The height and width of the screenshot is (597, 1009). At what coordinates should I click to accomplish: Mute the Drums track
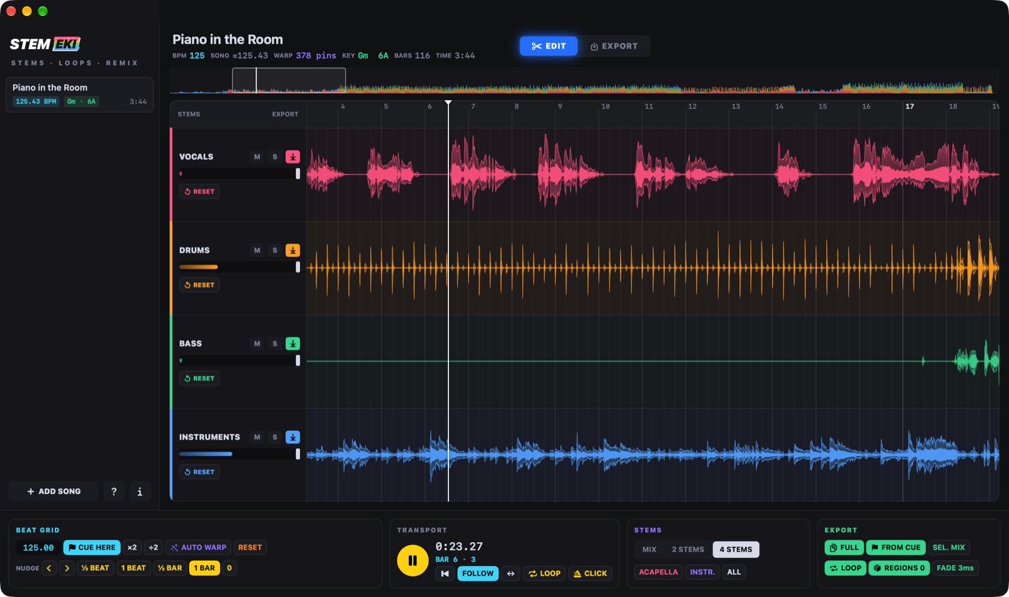tap(257, 250)
